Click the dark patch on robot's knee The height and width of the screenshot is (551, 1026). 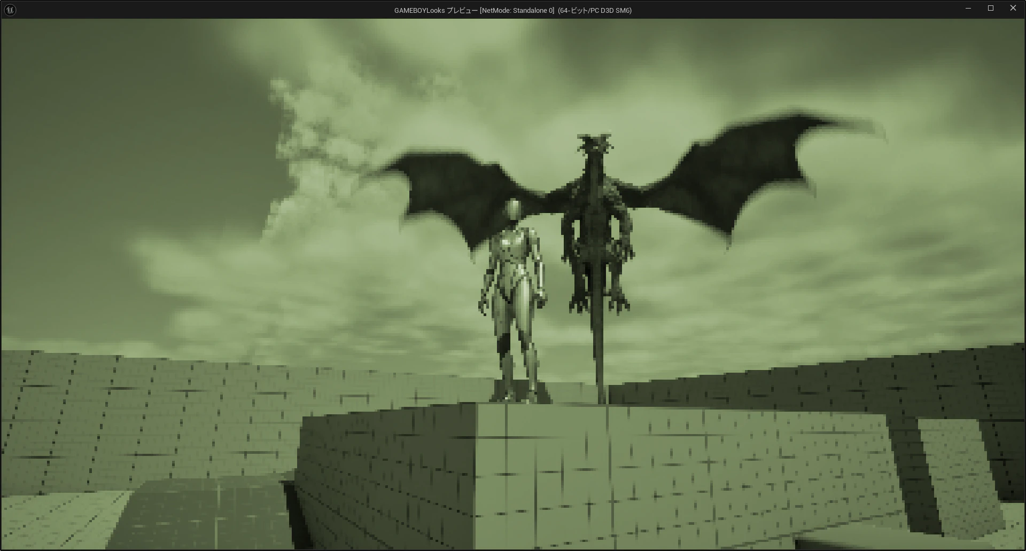[x=503, y=344]
